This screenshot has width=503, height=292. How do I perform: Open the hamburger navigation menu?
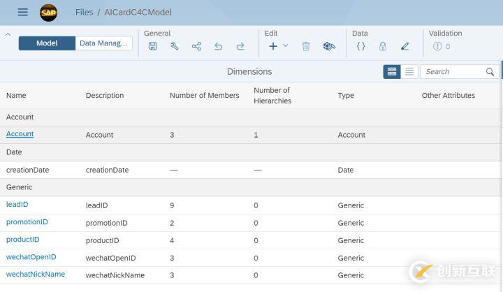tap(23, 13)
